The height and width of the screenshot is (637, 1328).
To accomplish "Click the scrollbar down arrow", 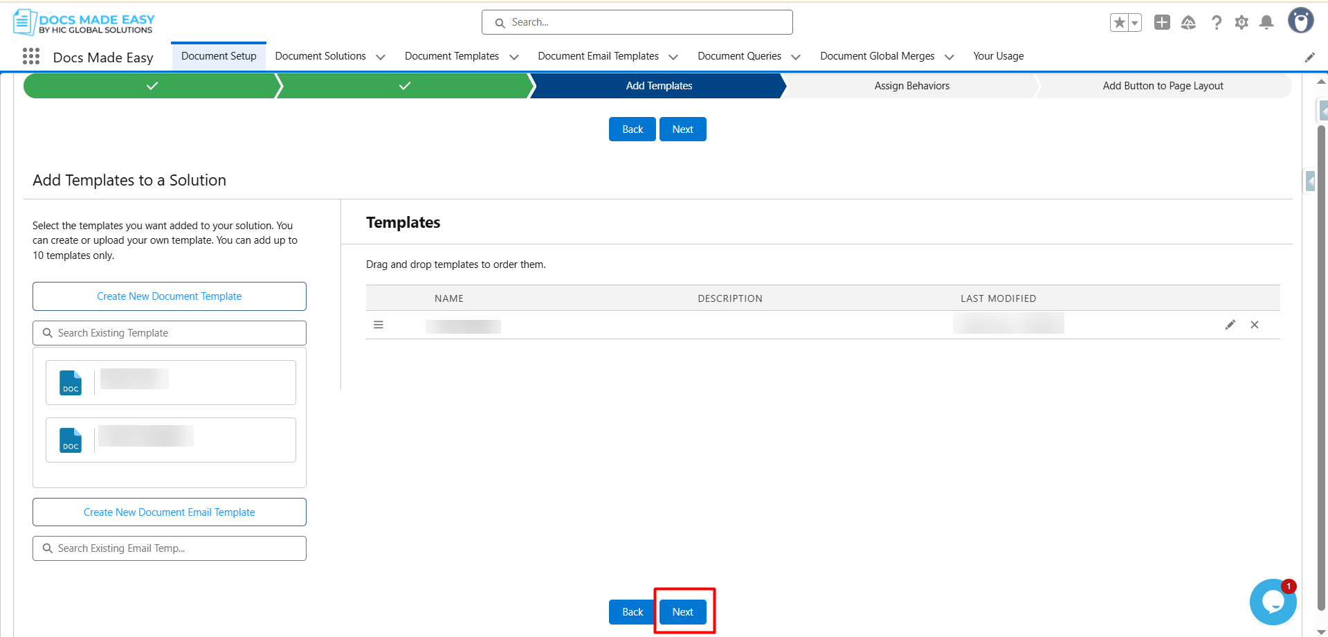I will tap(1321, 631).
